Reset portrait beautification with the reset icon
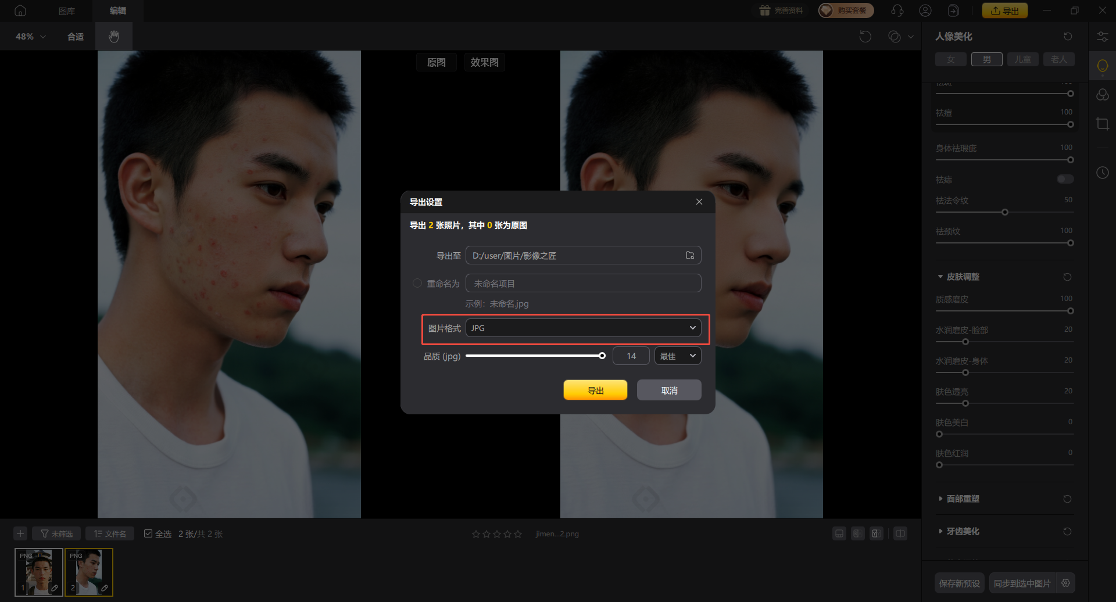 1068,37
